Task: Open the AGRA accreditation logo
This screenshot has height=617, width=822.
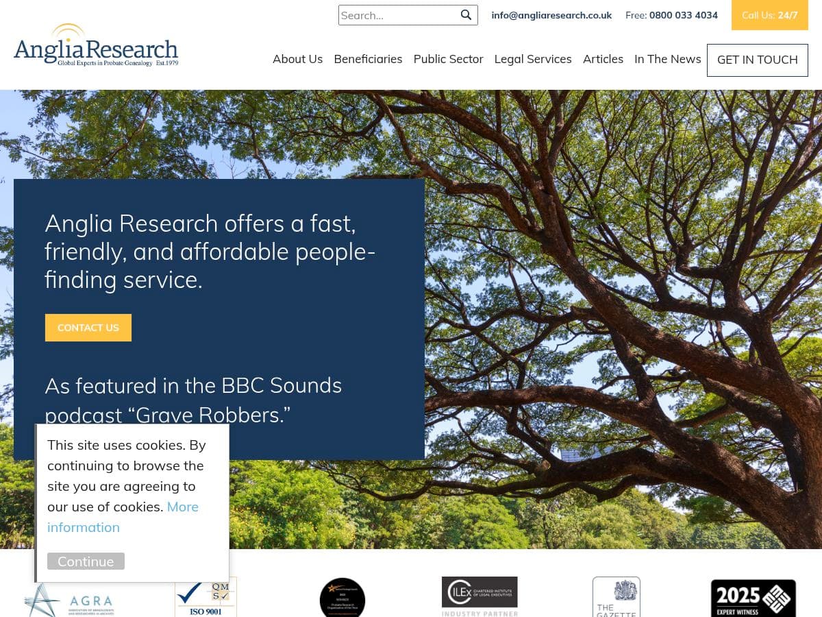Action: [x=68, y=600]
